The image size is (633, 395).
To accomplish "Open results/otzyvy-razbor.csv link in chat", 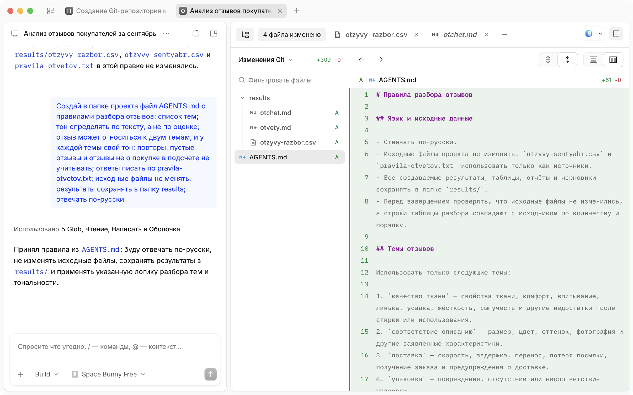I will [67, 55].
